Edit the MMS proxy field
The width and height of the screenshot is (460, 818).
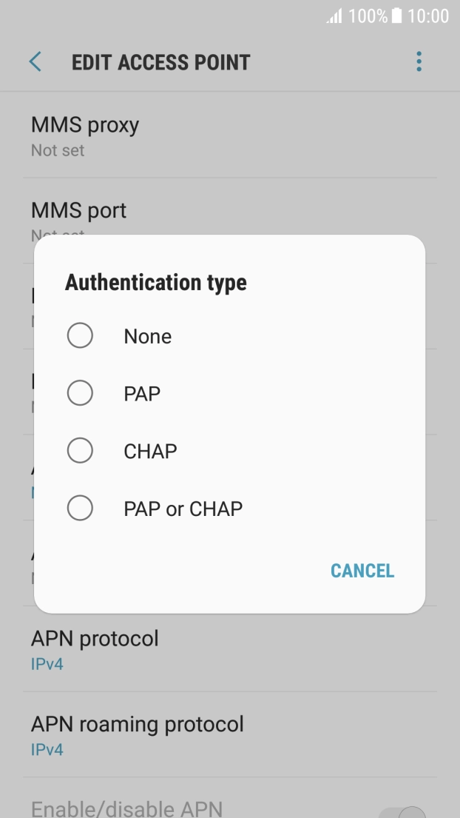85,135
